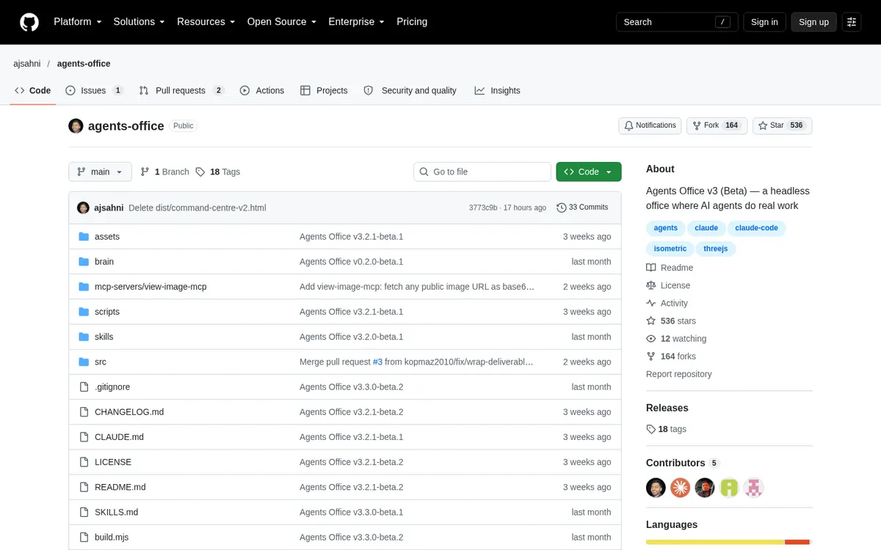Click the claude-code topic tag
Screen dimensions: 881x550
[x=756, y=228]
